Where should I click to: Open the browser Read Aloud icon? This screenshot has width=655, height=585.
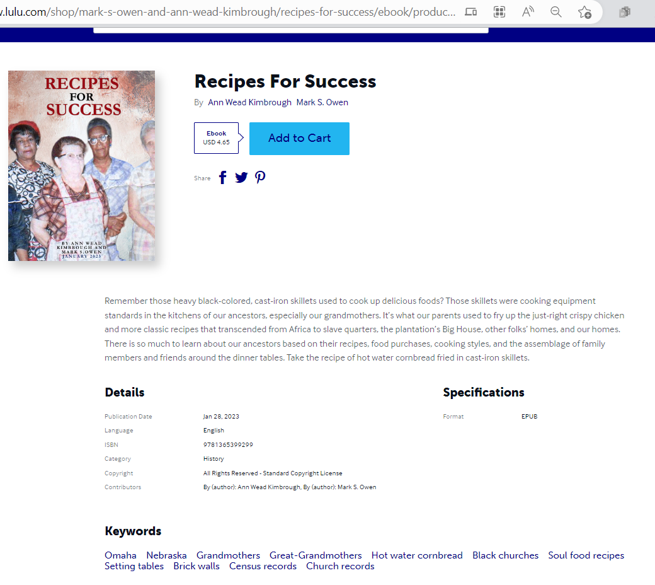(528, 12)
